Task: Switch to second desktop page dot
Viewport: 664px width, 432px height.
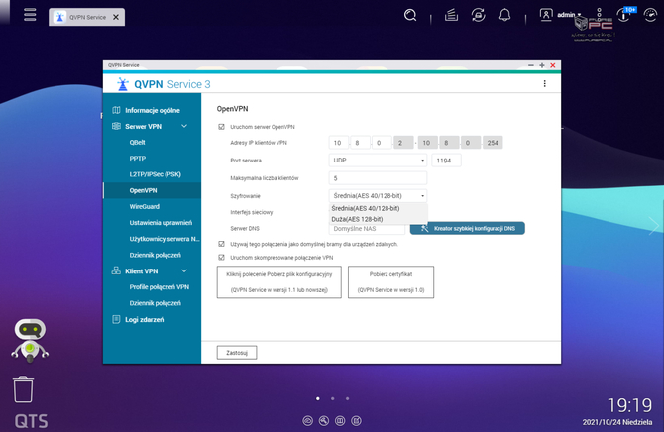Action: click(x=333, y=398)
